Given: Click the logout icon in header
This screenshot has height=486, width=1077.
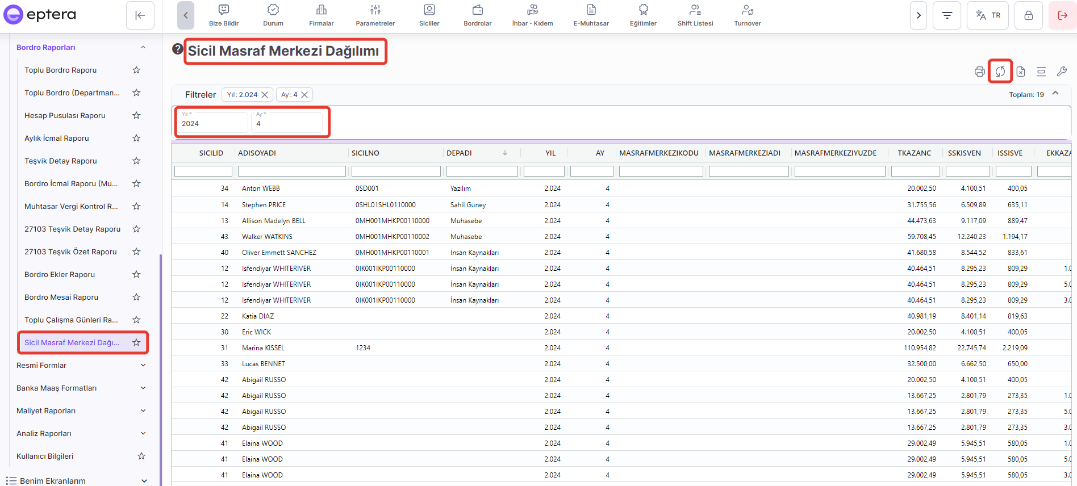Looking at the screenshot, I should coord(1062,15).
